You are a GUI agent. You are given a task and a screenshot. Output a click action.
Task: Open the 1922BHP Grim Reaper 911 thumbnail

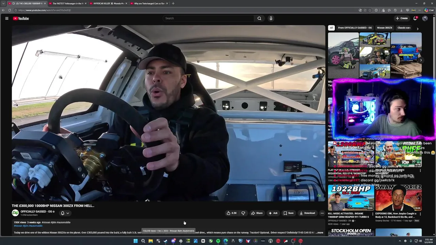click(x=351, y=198)
